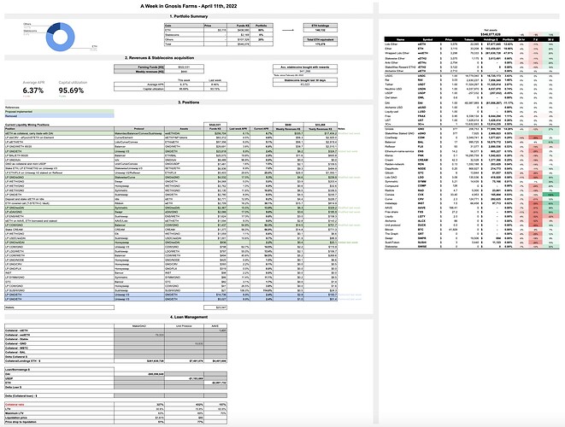Select the 'ETH holdings' header cell
Screen dimensions: 565x427
321,26
